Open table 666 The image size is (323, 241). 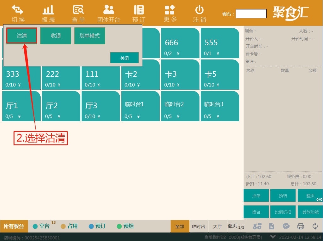pyautogui.click(x=180, y=43)
